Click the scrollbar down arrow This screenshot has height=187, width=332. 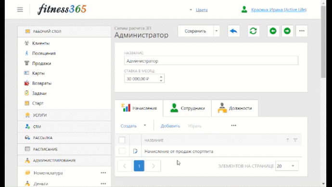point(323,184)
